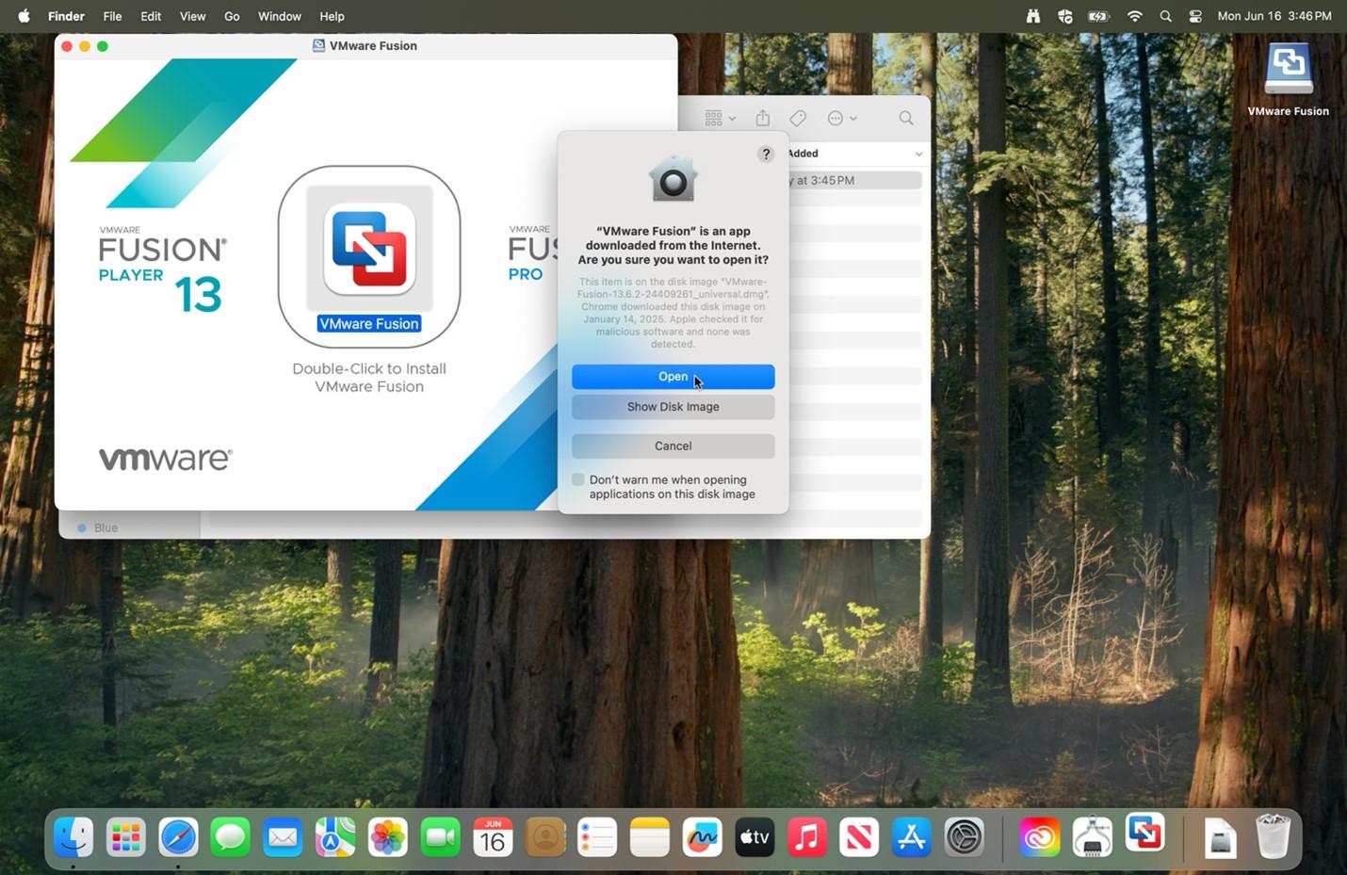The image size is (1347, 875).
Task: Open the Go menu
Action: (232, 16)
